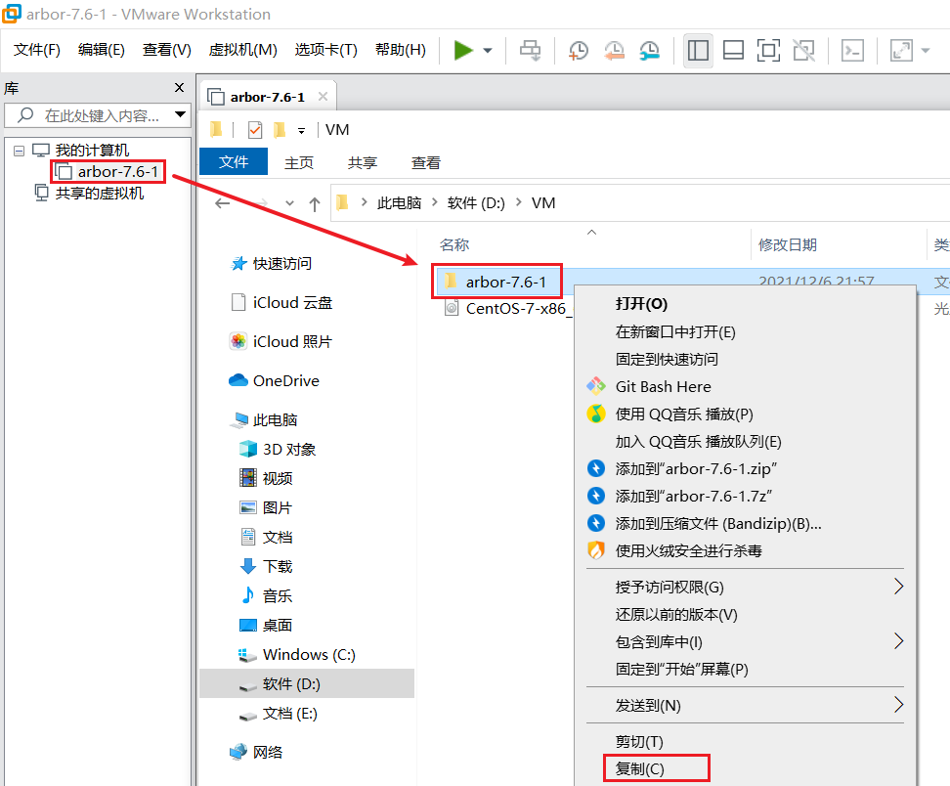The width and height of the screenshot is (950, 786).
Task: Click the Explorer 文件 ribbon tab
Action: point(234,162)
